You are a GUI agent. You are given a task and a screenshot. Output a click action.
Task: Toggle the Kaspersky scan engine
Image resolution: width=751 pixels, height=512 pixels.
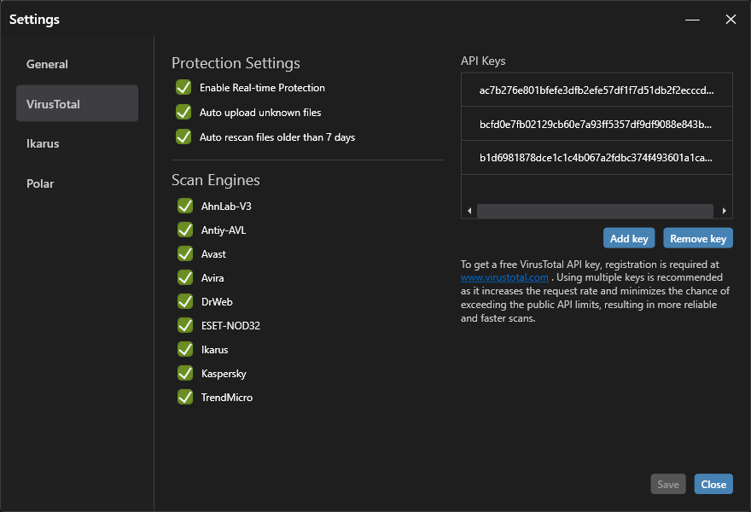click(x=184, y=373)
